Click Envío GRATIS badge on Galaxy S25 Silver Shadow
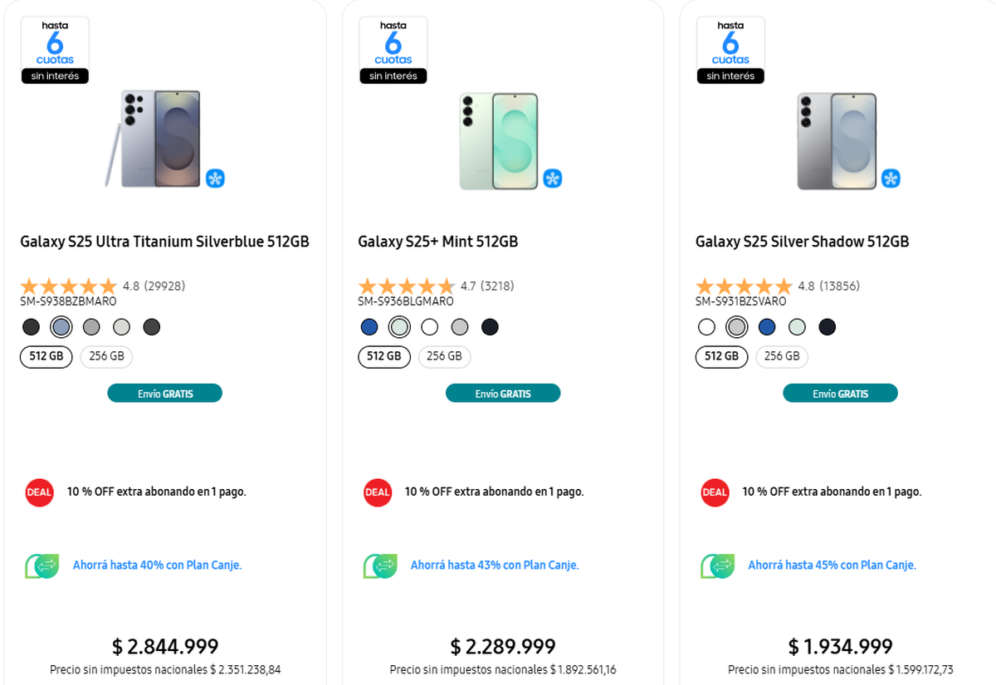 click(x=840, y=394)
